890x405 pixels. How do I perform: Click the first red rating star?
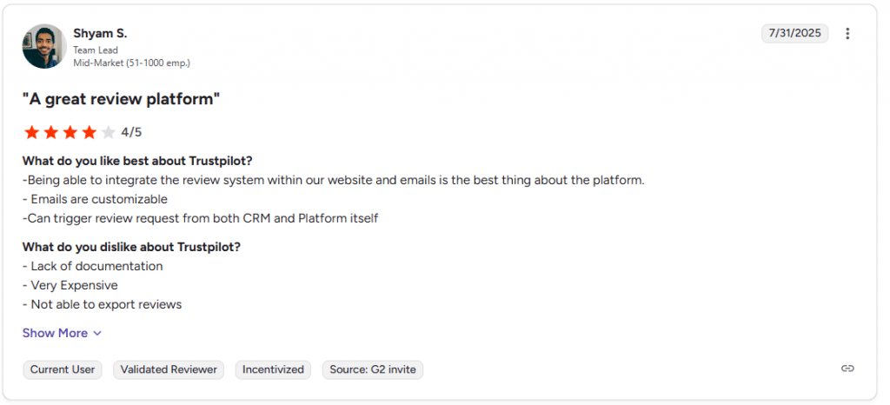pyautogui.click(x=32, y=133)
